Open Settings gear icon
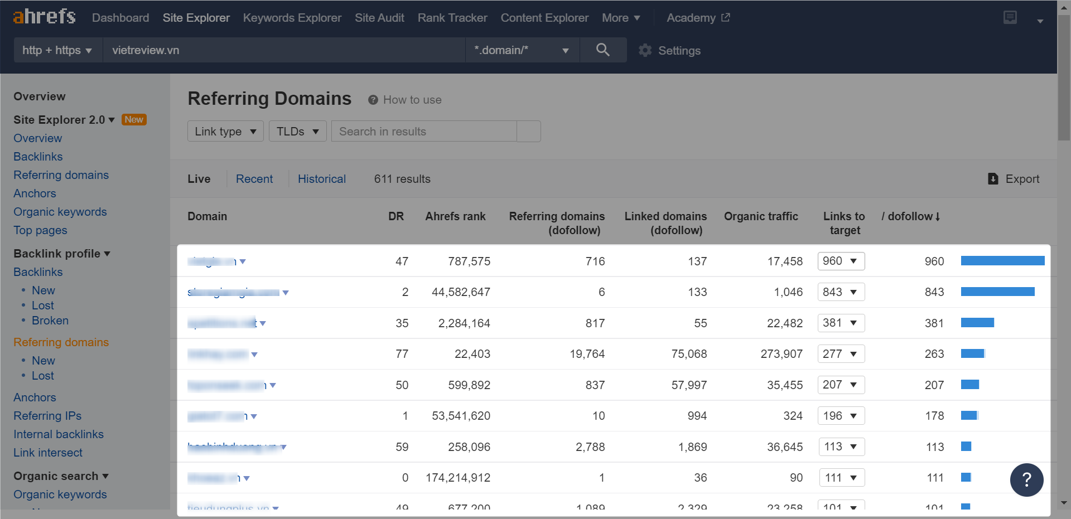The image size is (1071, 519). [645, 50]
